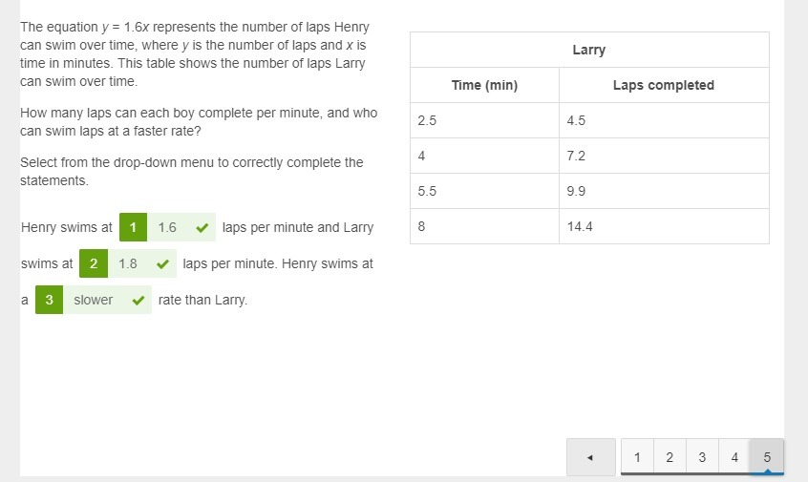The image size is (808, 482).
Task: Open the 1.6 laps drop-down
Action: coord(181,227)
